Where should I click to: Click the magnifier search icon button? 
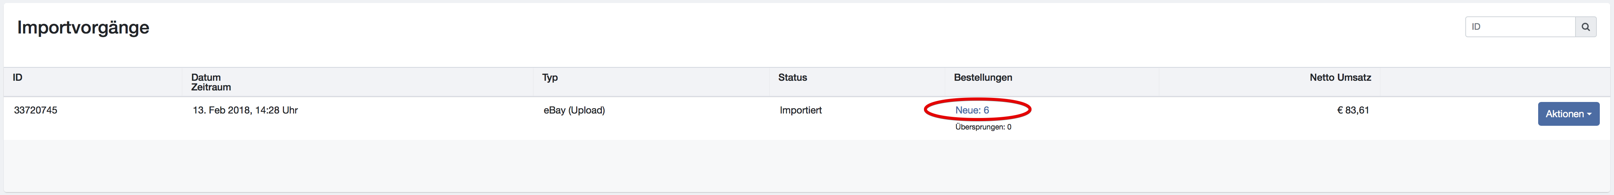pos(1585,27)
